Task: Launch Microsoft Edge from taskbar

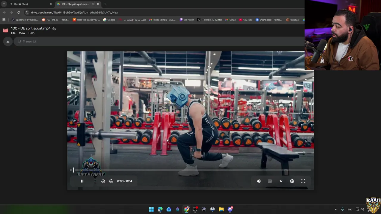Action: (x=160, y=209)
